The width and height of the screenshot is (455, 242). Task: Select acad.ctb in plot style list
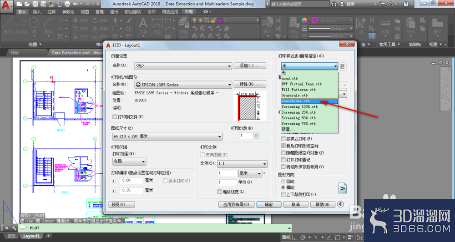click(x=309, y=78)
